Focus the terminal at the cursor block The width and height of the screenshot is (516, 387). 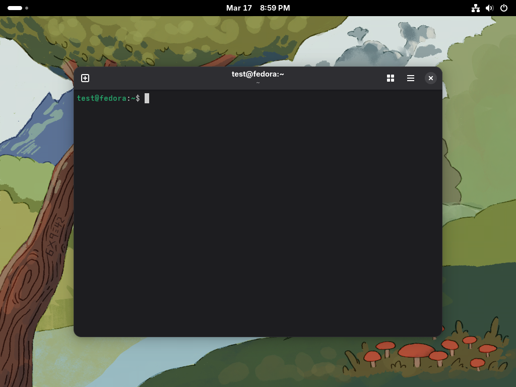(x=147, y=98)
